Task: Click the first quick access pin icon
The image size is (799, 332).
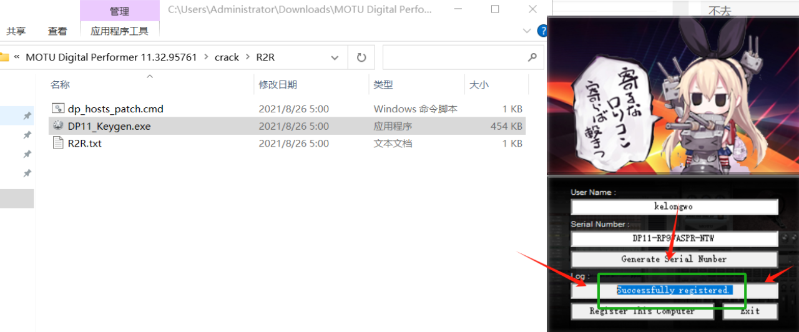Action: click(27, 116)
